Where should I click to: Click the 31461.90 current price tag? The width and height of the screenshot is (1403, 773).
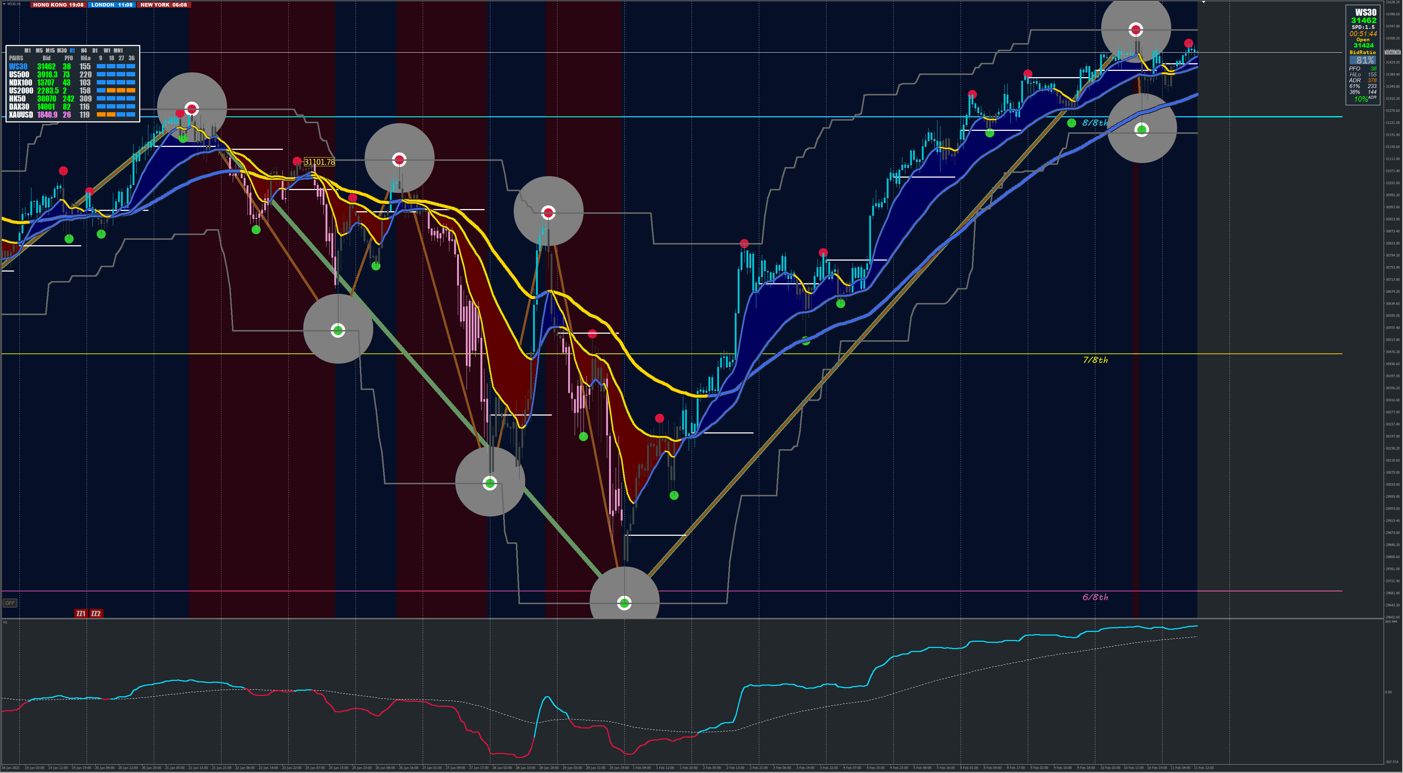click(x=1393, y=52)
